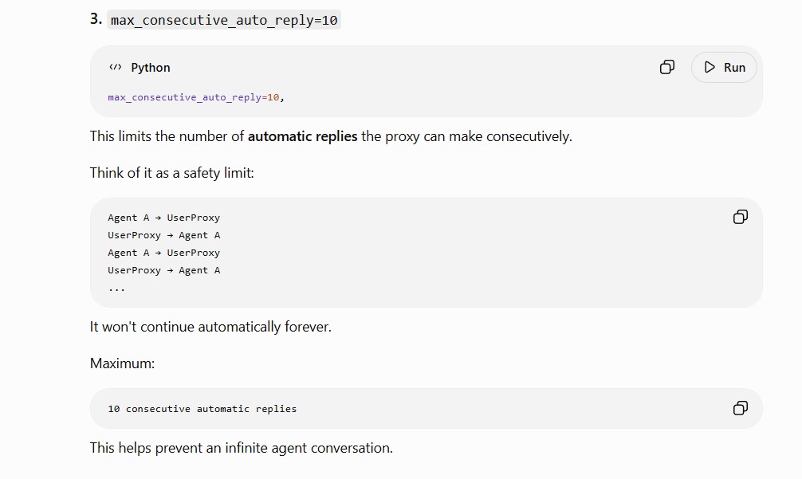
Task: Click the section number 3 heading
Action: click(x=96, y=19)
